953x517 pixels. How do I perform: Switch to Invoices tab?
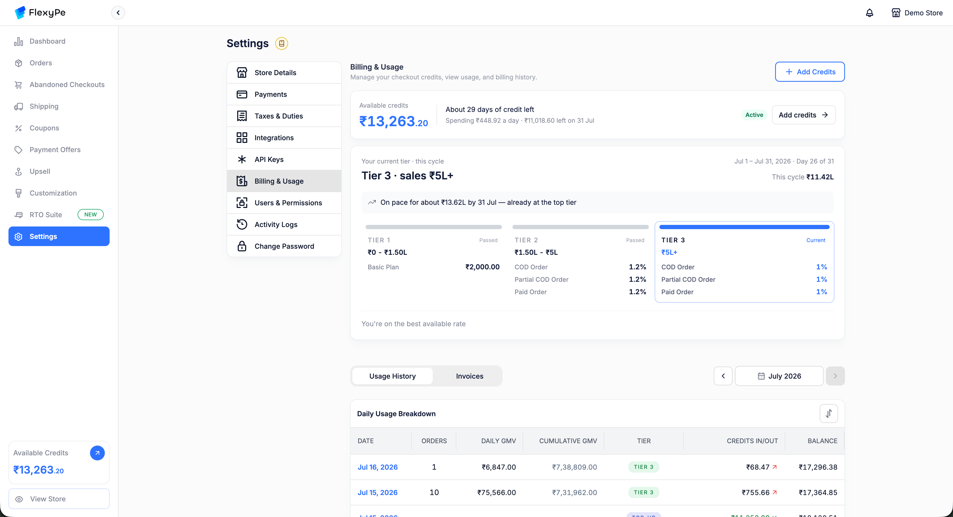(469, 376)
